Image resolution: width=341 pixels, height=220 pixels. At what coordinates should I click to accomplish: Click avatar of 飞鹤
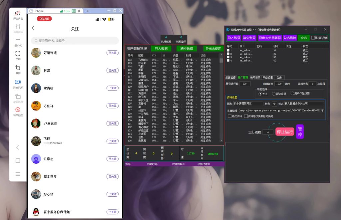coord(36,141)
